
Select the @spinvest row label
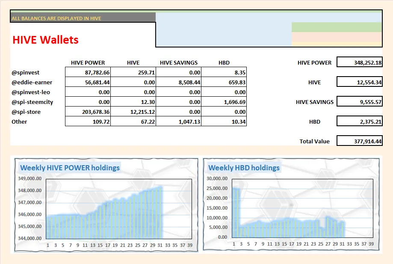(x=25, y=73)
